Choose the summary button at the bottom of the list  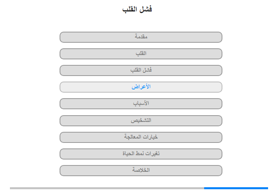click(x=141, y=170)
